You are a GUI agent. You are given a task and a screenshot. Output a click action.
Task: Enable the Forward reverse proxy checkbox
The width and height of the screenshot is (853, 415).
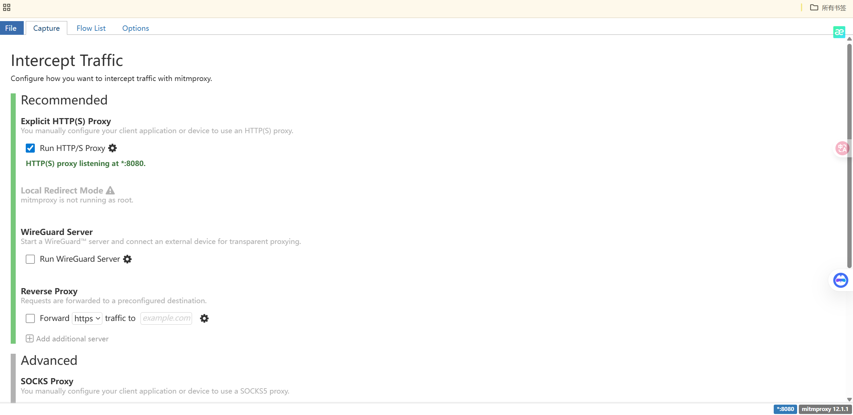pyautogui.click(x=30, y=318)
